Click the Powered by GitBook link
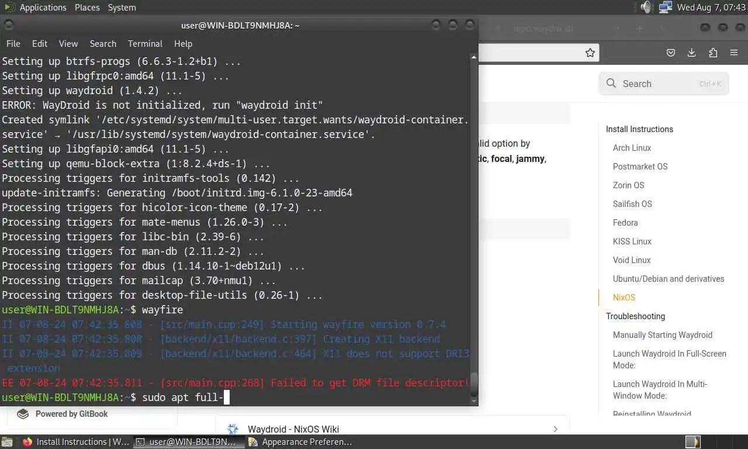 pyautogui.click(x=71, y=414)
